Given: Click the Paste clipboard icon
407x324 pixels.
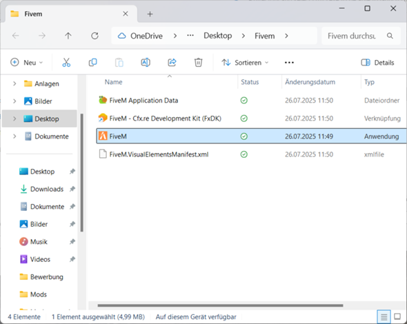Looking at the screenshot, I should [119, 63].
